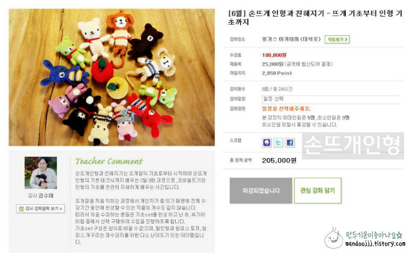Share the class via the Twitter icon
The height and width of the screenshot is (259, 415).
pos(278,142)
